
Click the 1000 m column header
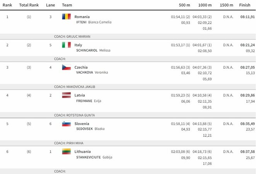[205, 5]
